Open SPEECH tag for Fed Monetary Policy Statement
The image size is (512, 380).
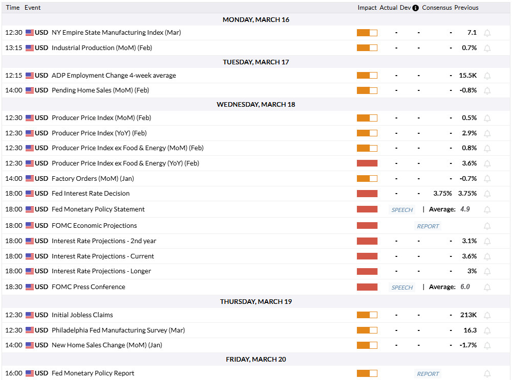point(402,210)
